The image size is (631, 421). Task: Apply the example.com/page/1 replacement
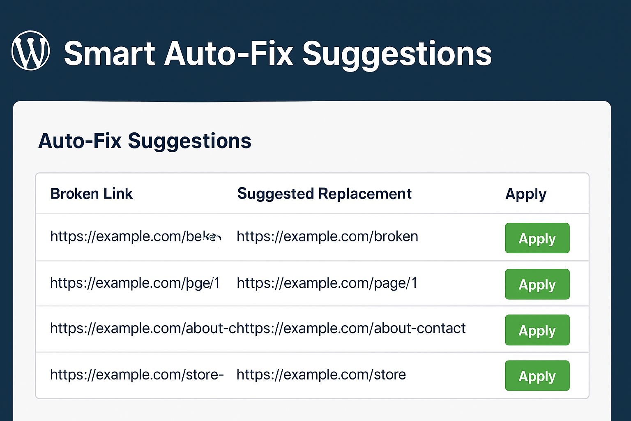point(537,285)
